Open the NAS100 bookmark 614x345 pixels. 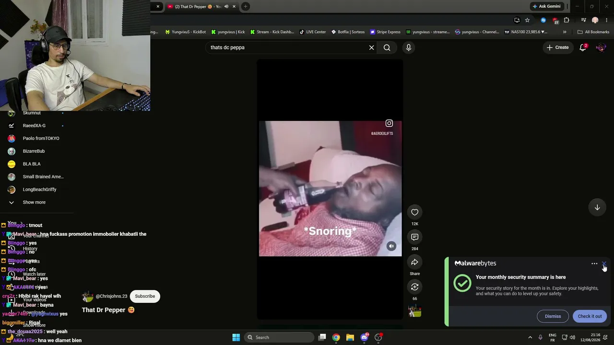coord(526,32)
